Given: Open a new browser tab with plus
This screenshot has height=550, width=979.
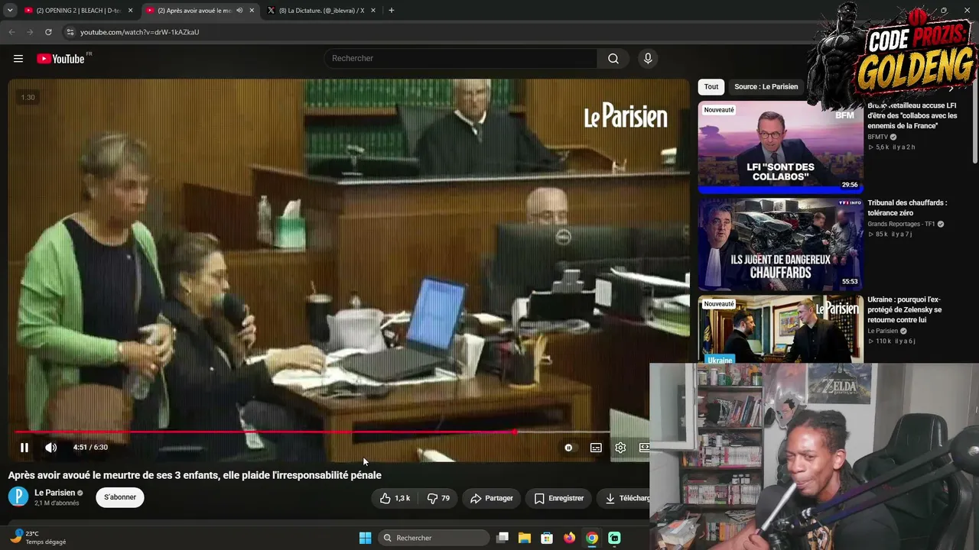Looking at the screenshot, I should [392, 11].
